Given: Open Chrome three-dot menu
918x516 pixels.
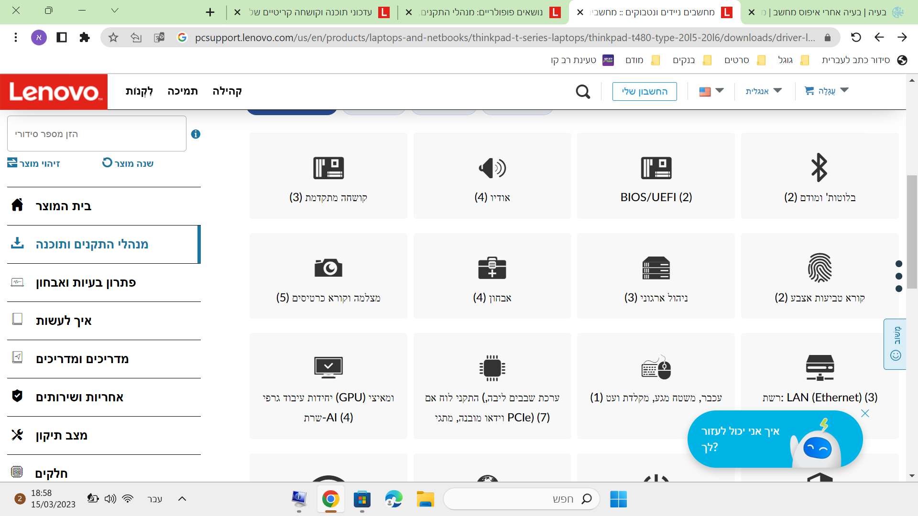Looking at the screenshot, I should (x=16, y=37).
